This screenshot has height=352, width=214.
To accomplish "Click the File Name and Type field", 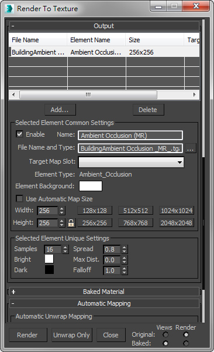I will click(x=130, y=148).
